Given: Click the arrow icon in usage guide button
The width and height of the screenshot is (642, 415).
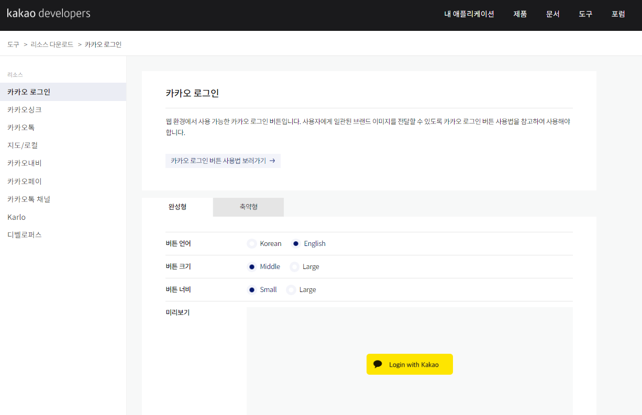Looking at the screenshot, I should coord(272,161).
